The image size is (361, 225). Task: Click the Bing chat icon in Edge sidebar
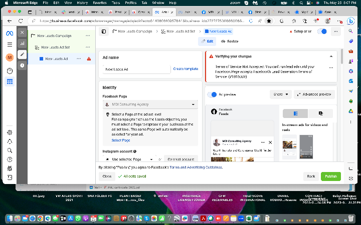pyautogui.click(x=350, y=21)
